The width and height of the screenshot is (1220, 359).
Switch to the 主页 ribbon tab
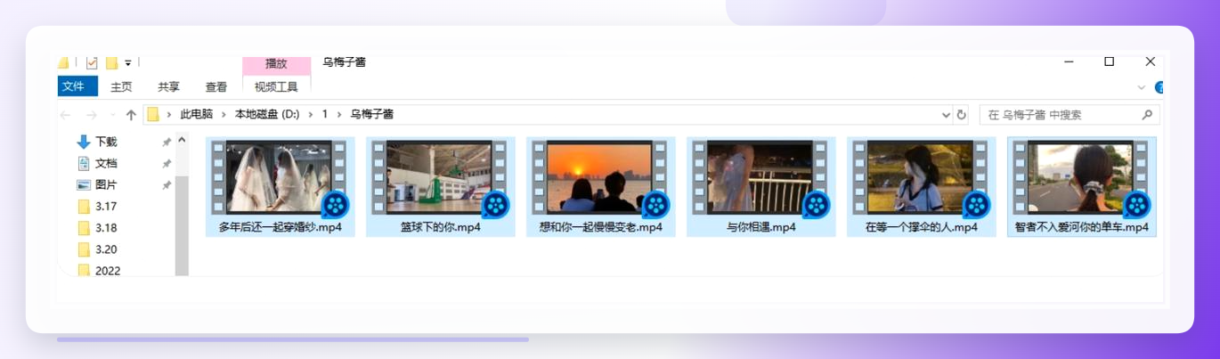click(x=121, y=86)
